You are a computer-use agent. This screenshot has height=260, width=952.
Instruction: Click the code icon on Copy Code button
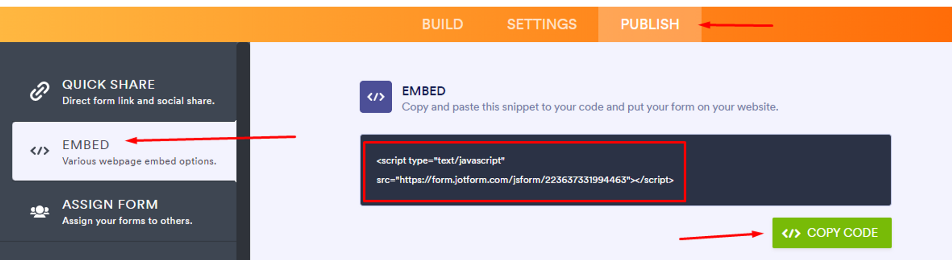click(791, 233)
